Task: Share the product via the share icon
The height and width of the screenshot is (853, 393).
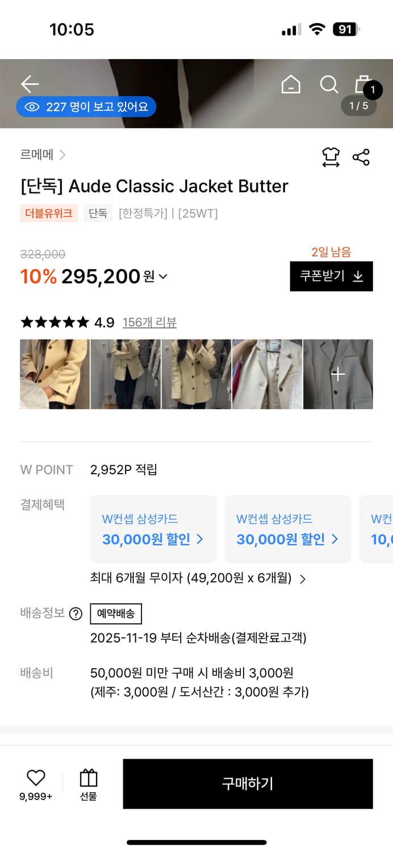Action: [x=362, y=158]
